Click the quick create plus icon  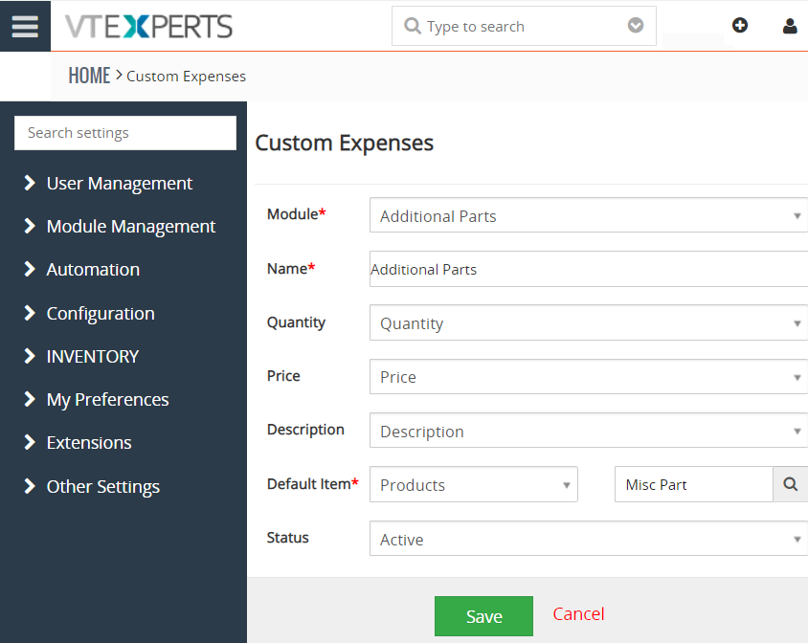pyautogui.click(x=740, y=25)
